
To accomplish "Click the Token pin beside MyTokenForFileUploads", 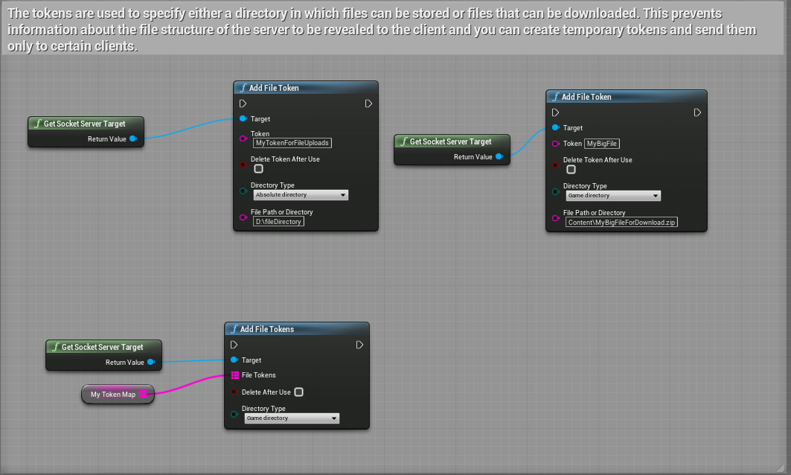I will (x=243, y=138).
